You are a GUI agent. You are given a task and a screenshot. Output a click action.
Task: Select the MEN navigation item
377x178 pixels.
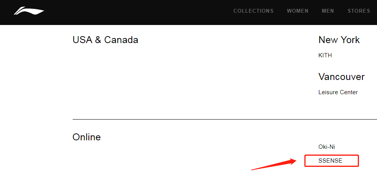pyautogui.click(x=328, y=11)
